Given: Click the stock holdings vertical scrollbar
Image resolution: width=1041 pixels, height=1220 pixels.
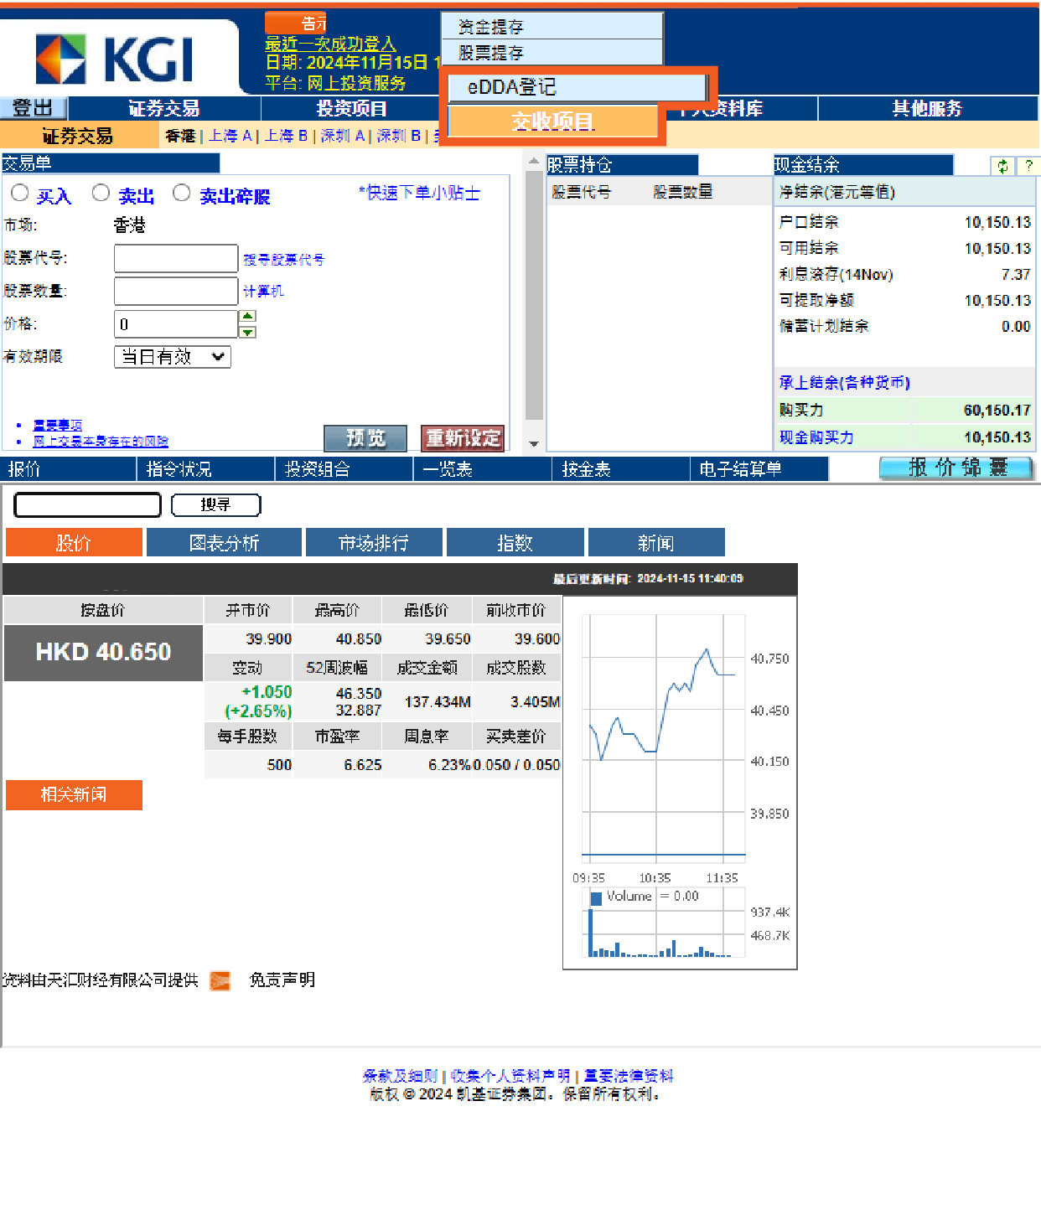Looking at the screenshot, I should [x=533, y=293].
